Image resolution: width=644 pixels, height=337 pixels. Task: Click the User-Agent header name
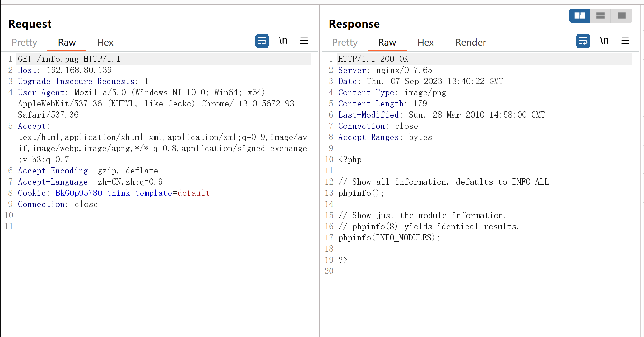tap(41, 92)
